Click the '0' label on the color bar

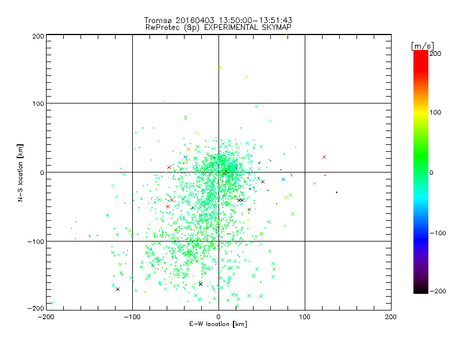point(431,172)
